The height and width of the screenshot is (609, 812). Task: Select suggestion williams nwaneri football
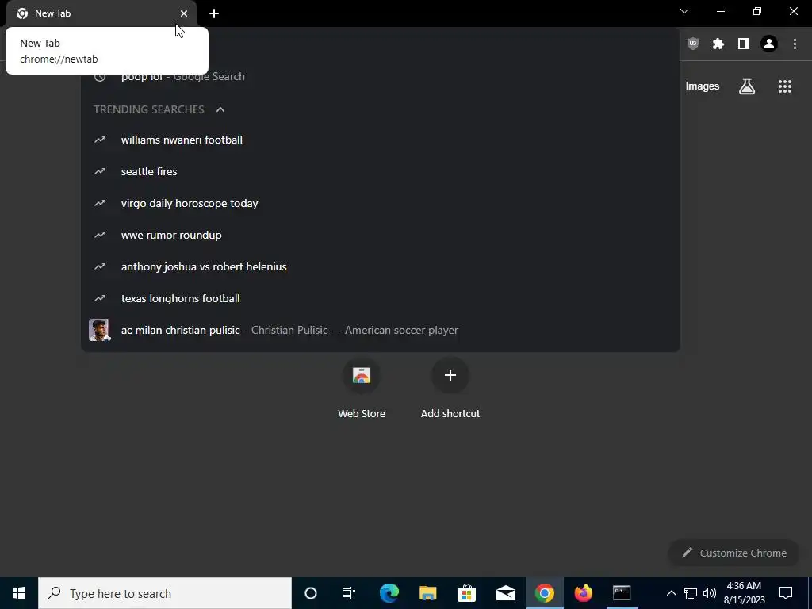381,140
